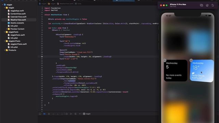Viewport: 219px width, 123px height.
Task: Pause program execution in the debug bar
Action: 49,114
